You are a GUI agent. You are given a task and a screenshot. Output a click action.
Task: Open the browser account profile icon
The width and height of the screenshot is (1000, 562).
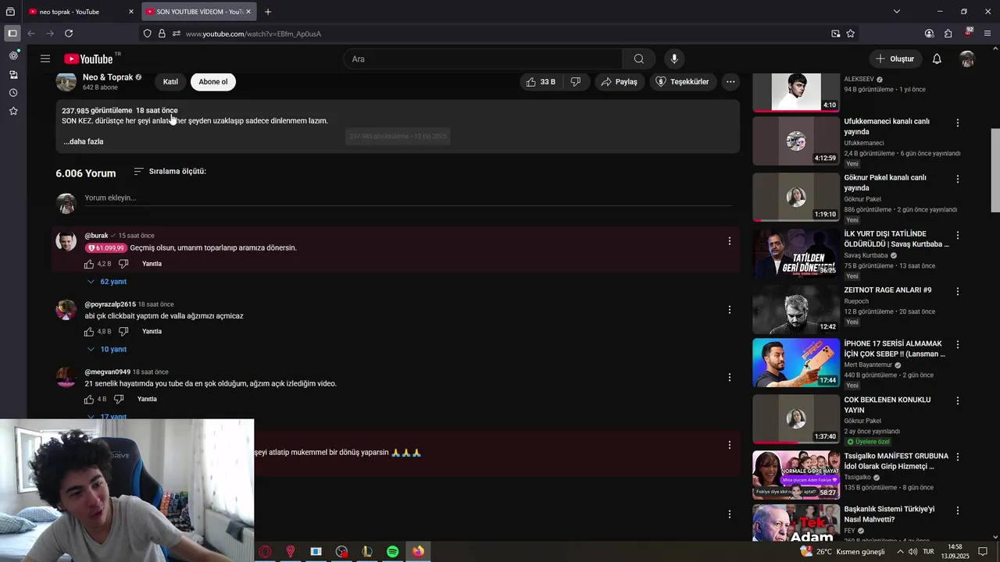point(929,34)
